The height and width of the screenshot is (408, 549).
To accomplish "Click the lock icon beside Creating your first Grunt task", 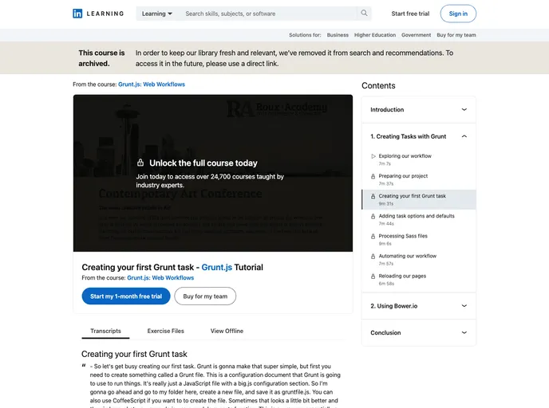I will point(373,196).
